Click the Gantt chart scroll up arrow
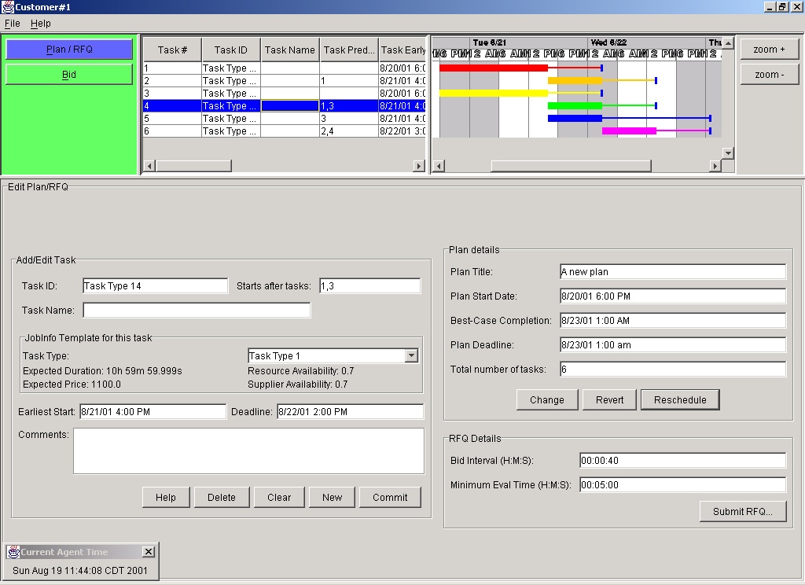 [728, 44]
